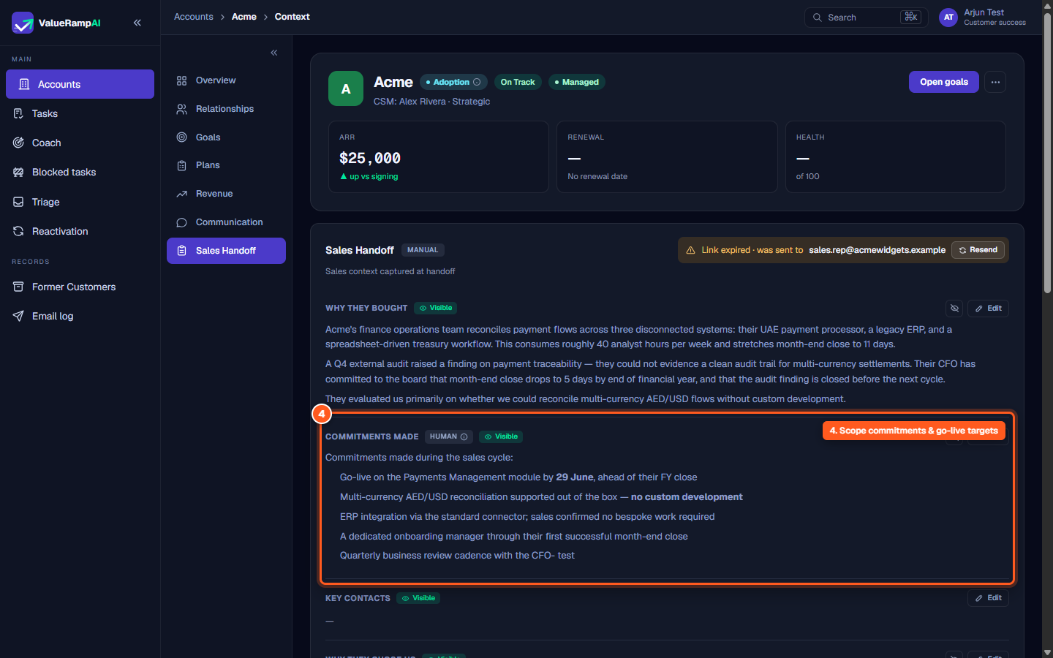
Task: Click the MANUAL badge beside Sales Handoff
Action: pos(423,250)
